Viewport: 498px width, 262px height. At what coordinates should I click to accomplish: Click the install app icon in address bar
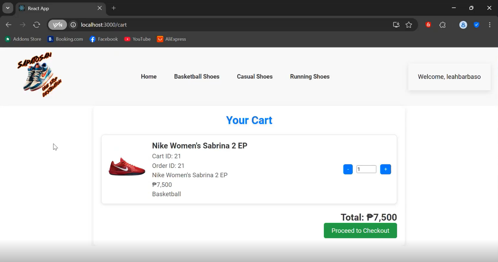pyautogui.click(x=396, y=25)
